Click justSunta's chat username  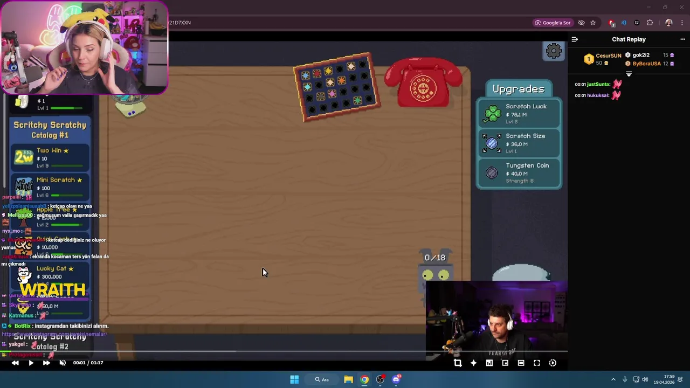[598, 84]
